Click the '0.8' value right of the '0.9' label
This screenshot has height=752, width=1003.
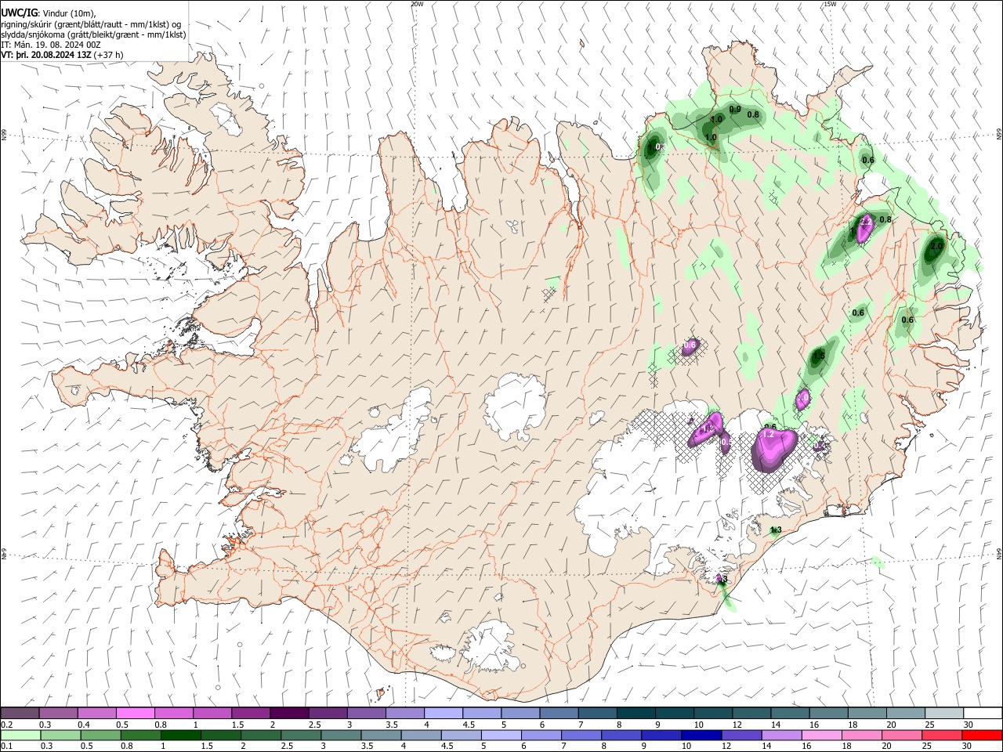(x=753, y=115)
